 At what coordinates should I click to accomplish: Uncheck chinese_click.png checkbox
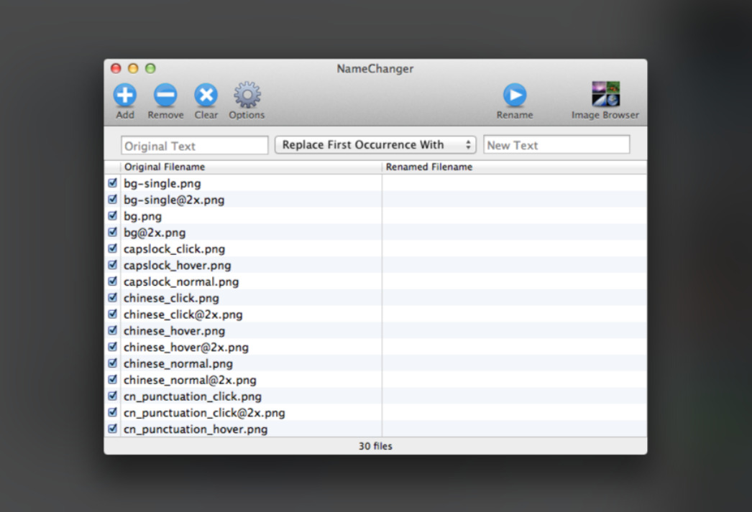point(113,297)
